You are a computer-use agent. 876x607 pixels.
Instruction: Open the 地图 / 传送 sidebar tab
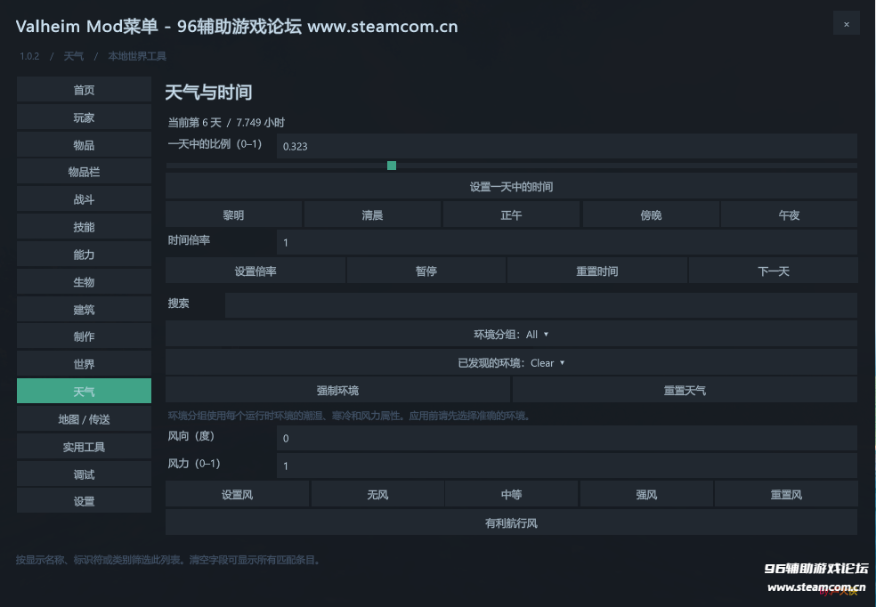pyautogui.click(x=84, y=419)
